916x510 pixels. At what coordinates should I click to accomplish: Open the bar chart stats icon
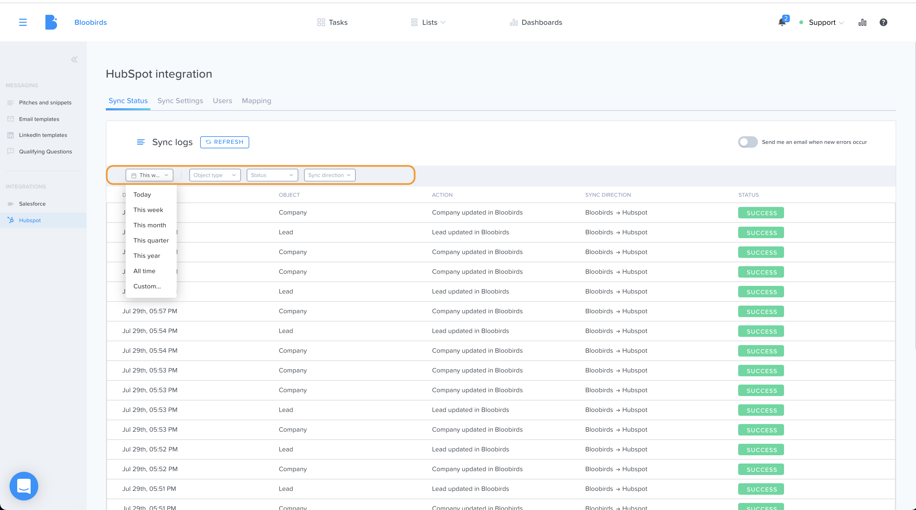(862, 22)
